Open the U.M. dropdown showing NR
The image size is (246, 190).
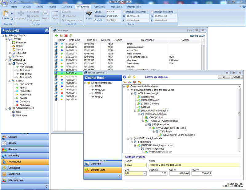click(145, 174)
